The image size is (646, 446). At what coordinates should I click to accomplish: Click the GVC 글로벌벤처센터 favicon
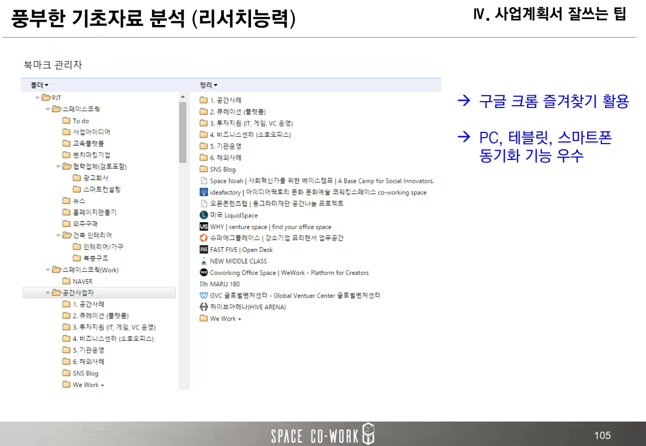203,296
